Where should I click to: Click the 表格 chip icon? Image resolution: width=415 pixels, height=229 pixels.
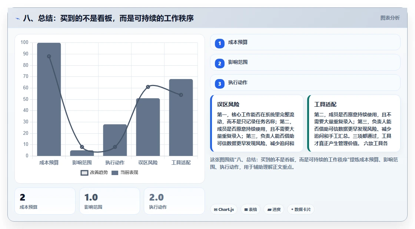click(246, 209)
